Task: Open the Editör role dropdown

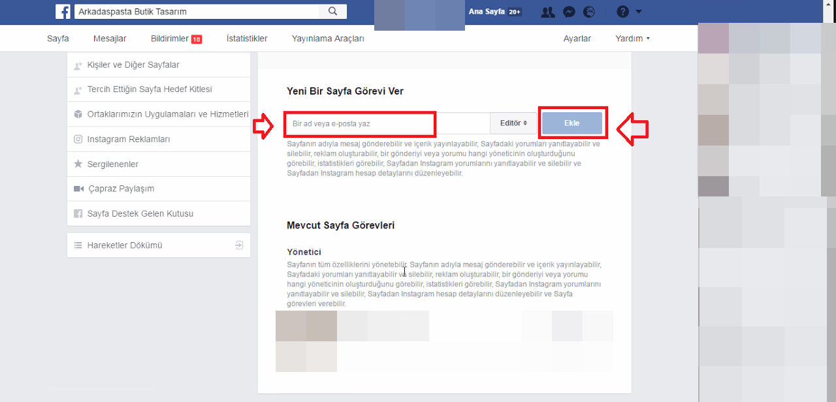Action: point(514,123)
